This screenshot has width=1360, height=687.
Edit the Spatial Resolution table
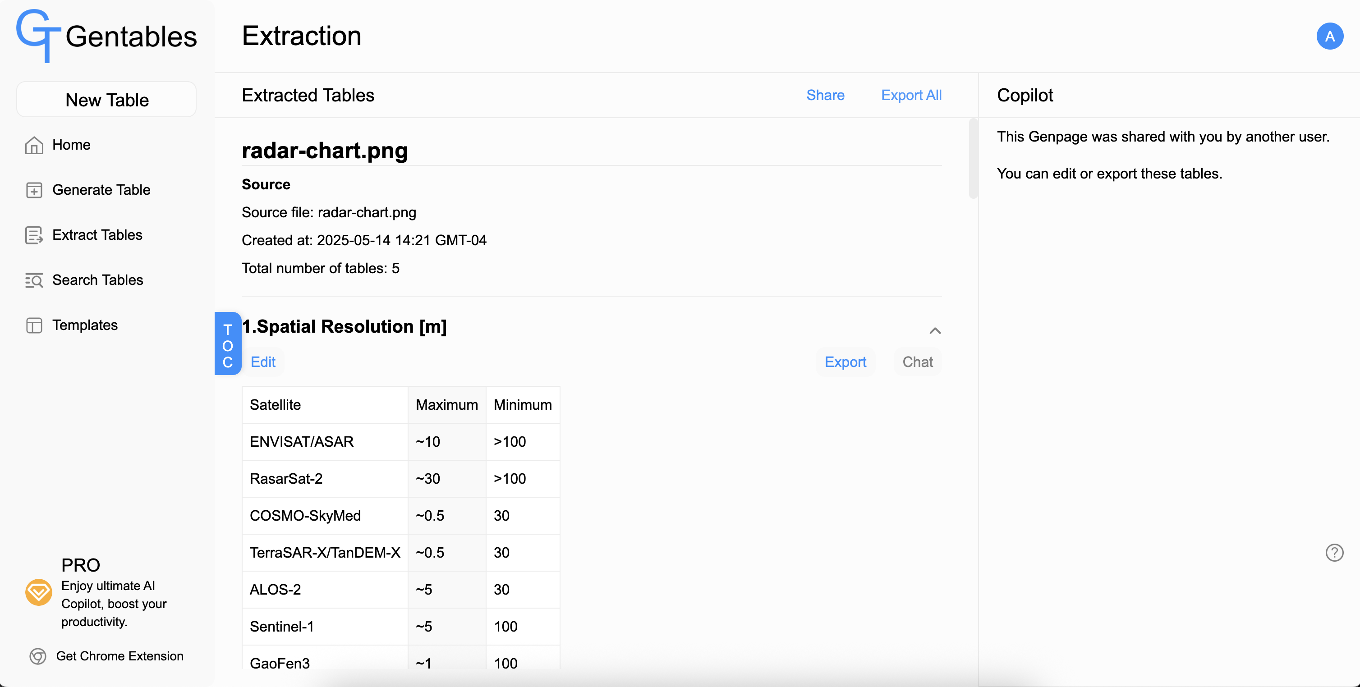[x=263, y=362]
